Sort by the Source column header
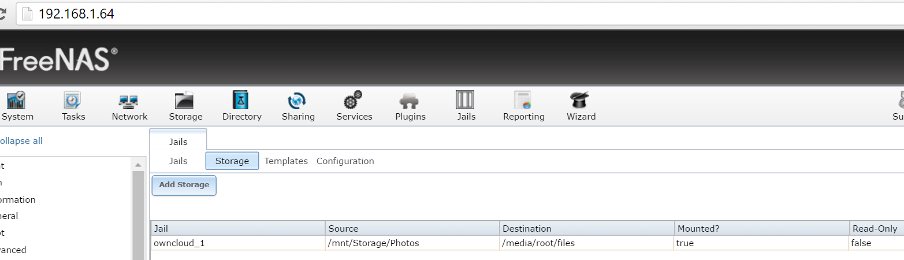Viewport: 904px width, 260px height. [412, 229]
